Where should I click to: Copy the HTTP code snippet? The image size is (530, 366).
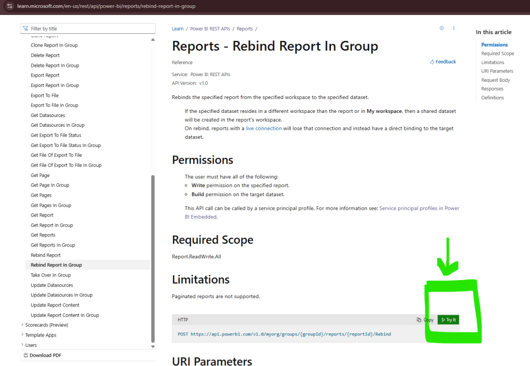point(425,320)
